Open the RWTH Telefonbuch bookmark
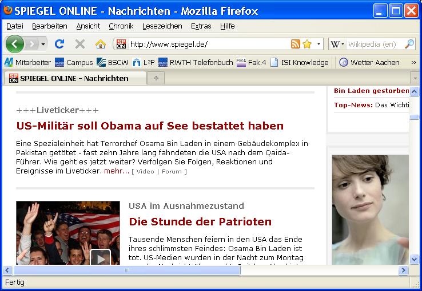 pyautogui.click(x=196, y=63)
